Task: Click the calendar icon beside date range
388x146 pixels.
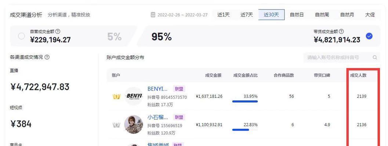Action: point(153,15)
